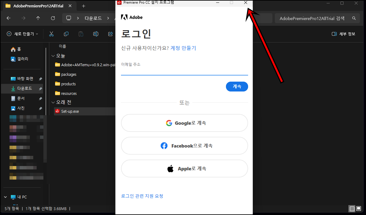
Task: Click the 이메일 주소 email input field
Action: 184,71
